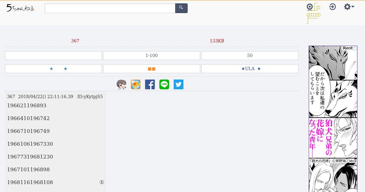Image resolution: width=365 pixels, height=192 pixels.
Task: Jump to posts 1-100
Action: point(151,55)
